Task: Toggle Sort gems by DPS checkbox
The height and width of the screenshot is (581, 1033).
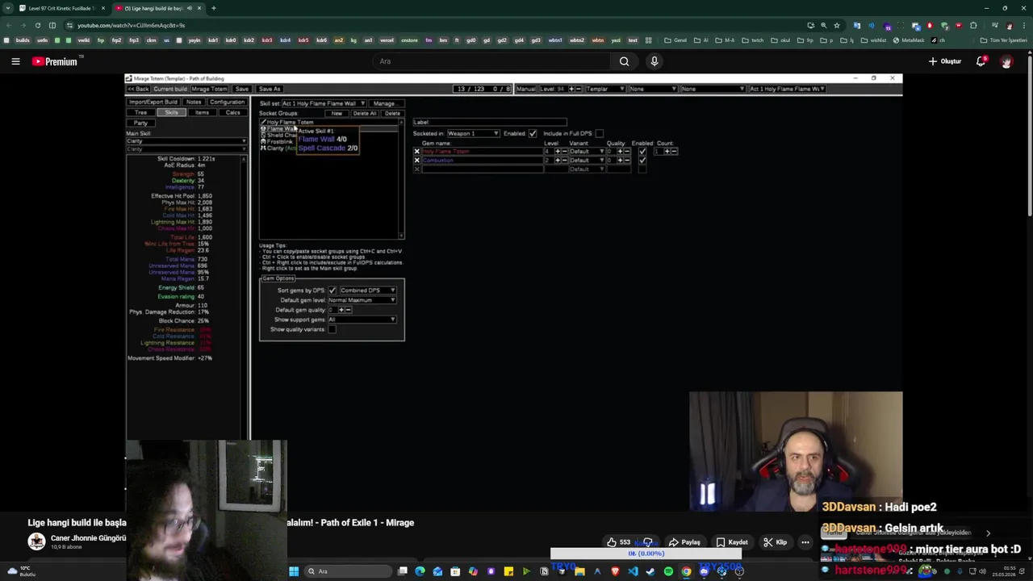Action: (x=332, y=290)
